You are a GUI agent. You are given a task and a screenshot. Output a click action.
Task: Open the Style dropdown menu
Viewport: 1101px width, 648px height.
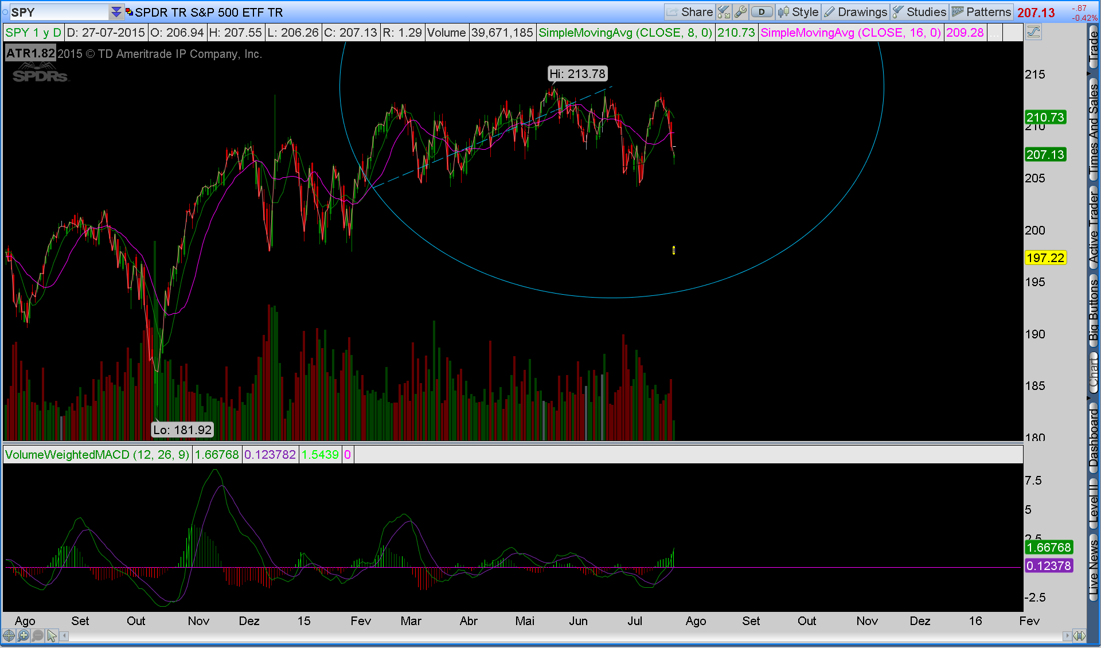[798, 12]
